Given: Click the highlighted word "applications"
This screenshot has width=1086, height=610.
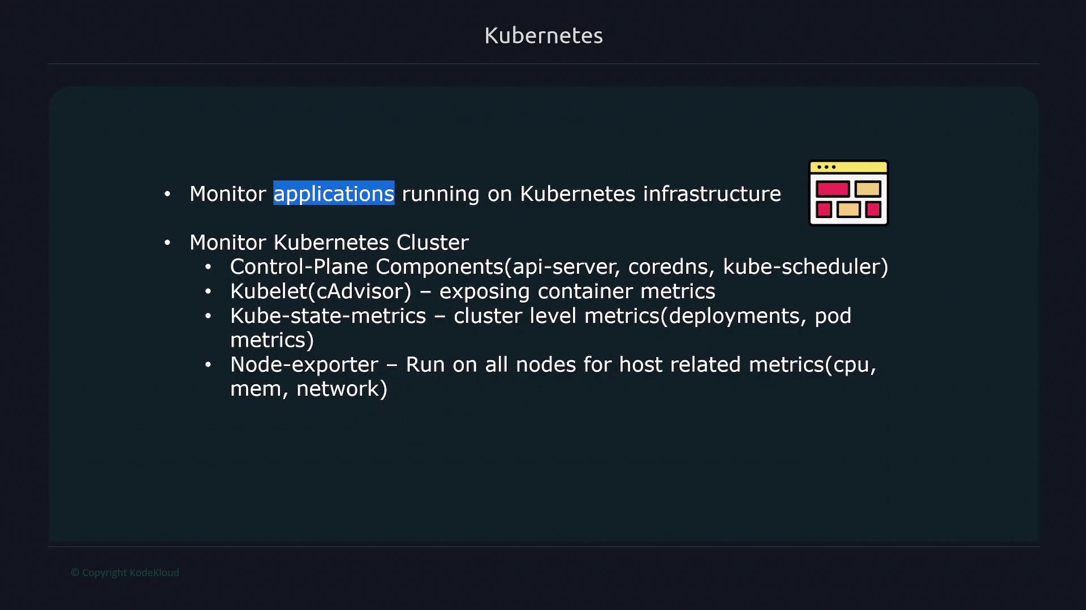Looking at the screenshot, I should click(x=334, y=194).
